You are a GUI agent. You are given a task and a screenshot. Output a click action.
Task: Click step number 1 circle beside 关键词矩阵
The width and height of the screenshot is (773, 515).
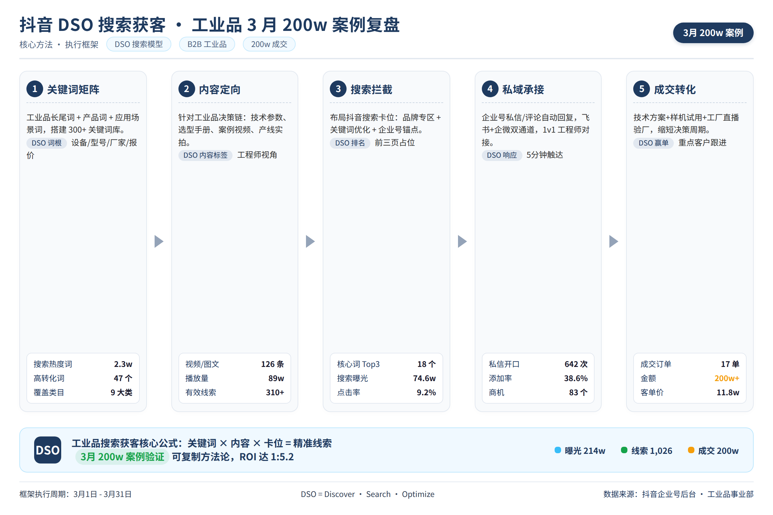(x=34, y=89)
